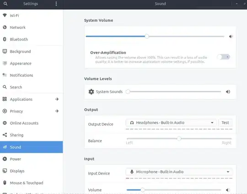The height and width of the screenshot is (194, 247).
Task: Click the System Volume speaker icon
Action: pos(231,37)
